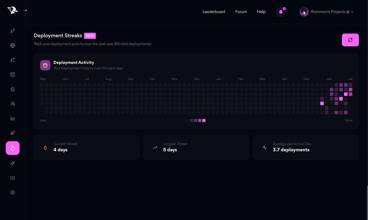This screenshot has height=220, width=368.
Task: Click the droplet icon in sidebar
Action: (x=13, y=89)
